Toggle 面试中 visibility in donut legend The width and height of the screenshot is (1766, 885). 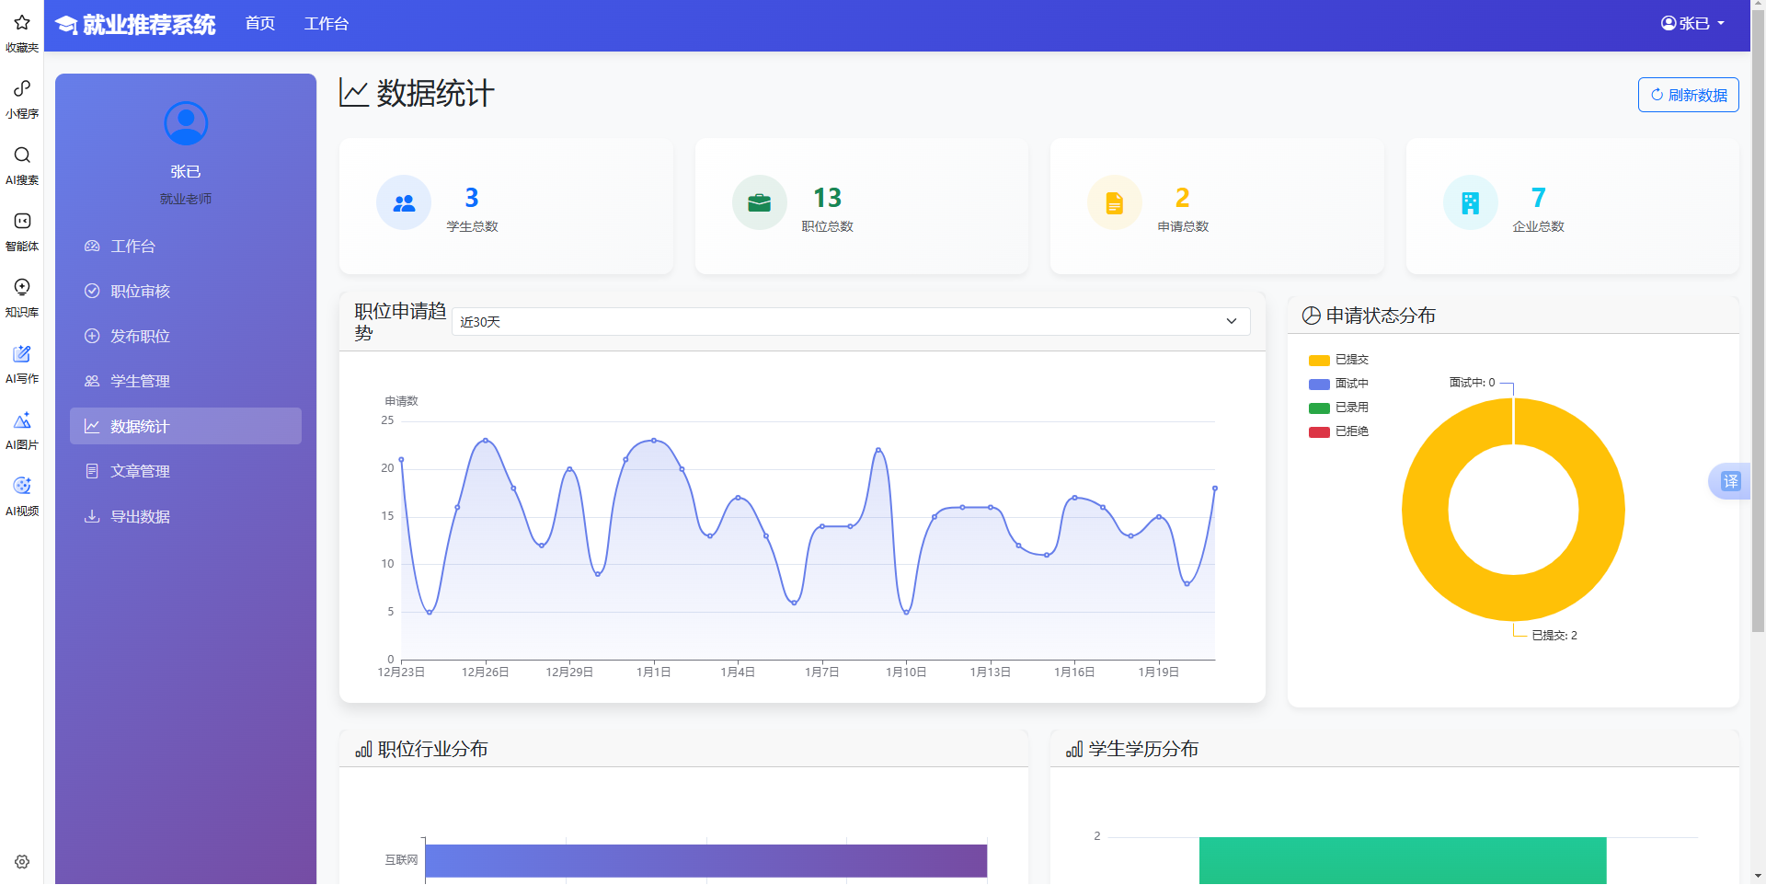click(1340, 384)
